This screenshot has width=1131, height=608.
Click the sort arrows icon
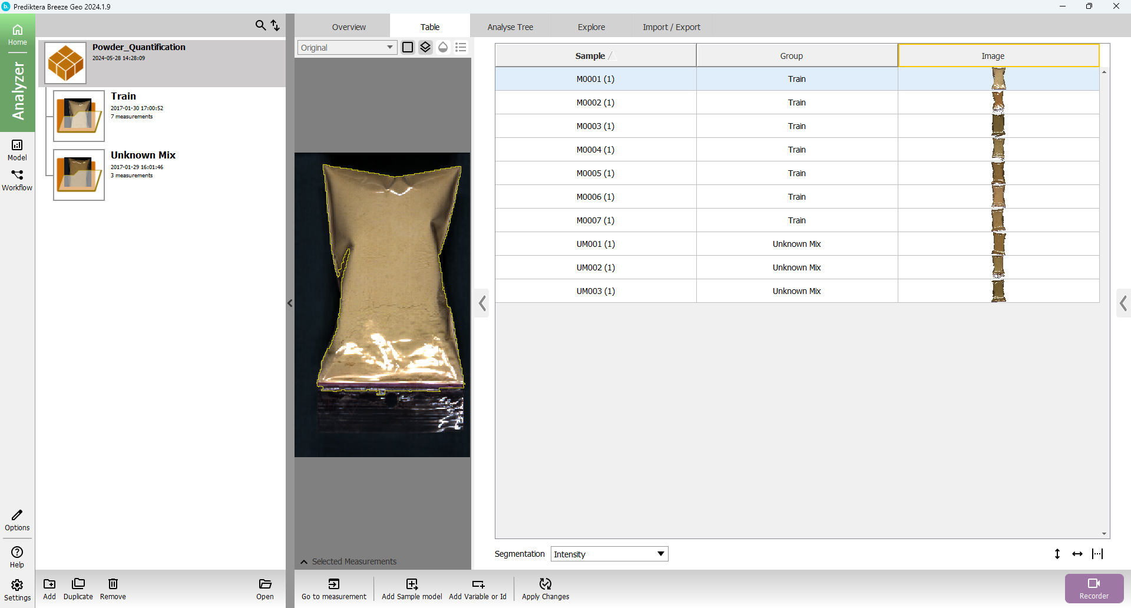pos(275,25)
